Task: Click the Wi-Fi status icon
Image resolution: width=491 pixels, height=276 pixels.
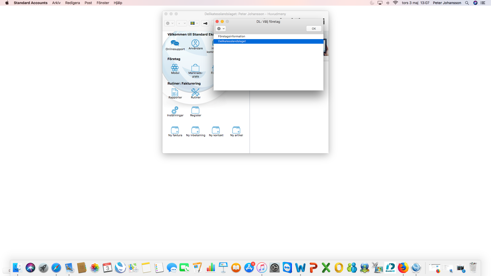Action: 395,3
